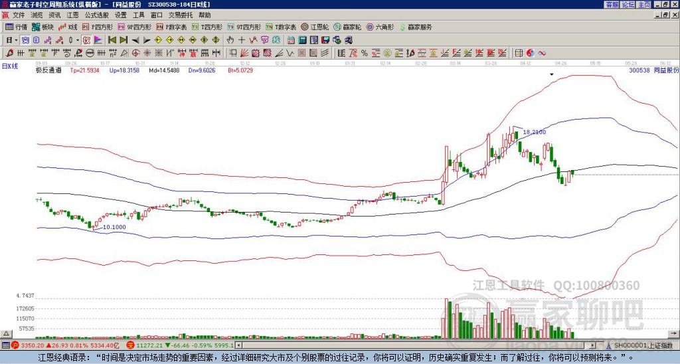Open the 江恩轮 Gann wheel
The image size is (680, 364).
coord(315,27)
